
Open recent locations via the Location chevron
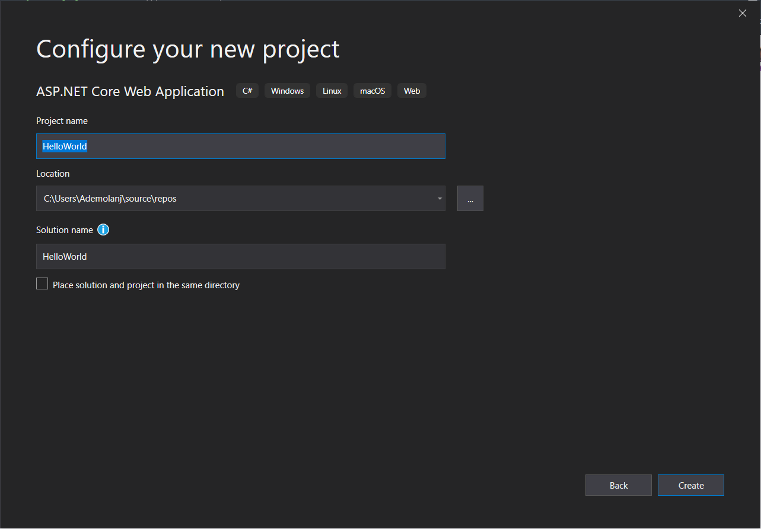[x=440, y=198]
